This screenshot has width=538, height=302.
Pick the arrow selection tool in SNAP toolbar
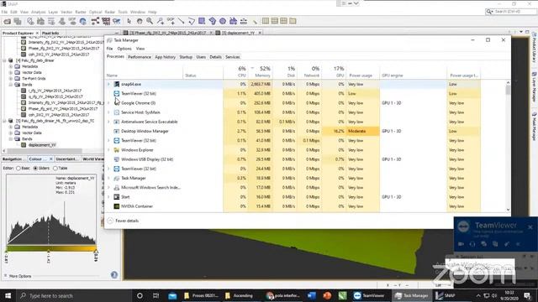click(129, 21)
